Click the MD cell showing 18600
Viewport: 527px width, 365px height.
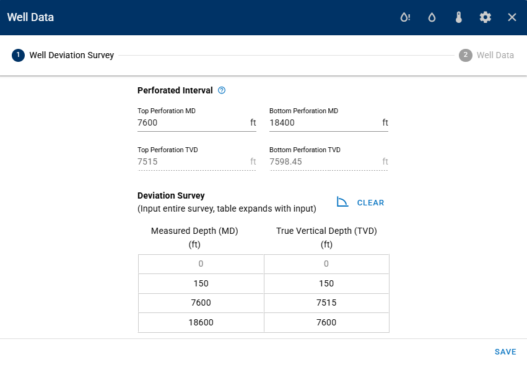[201, 322]
